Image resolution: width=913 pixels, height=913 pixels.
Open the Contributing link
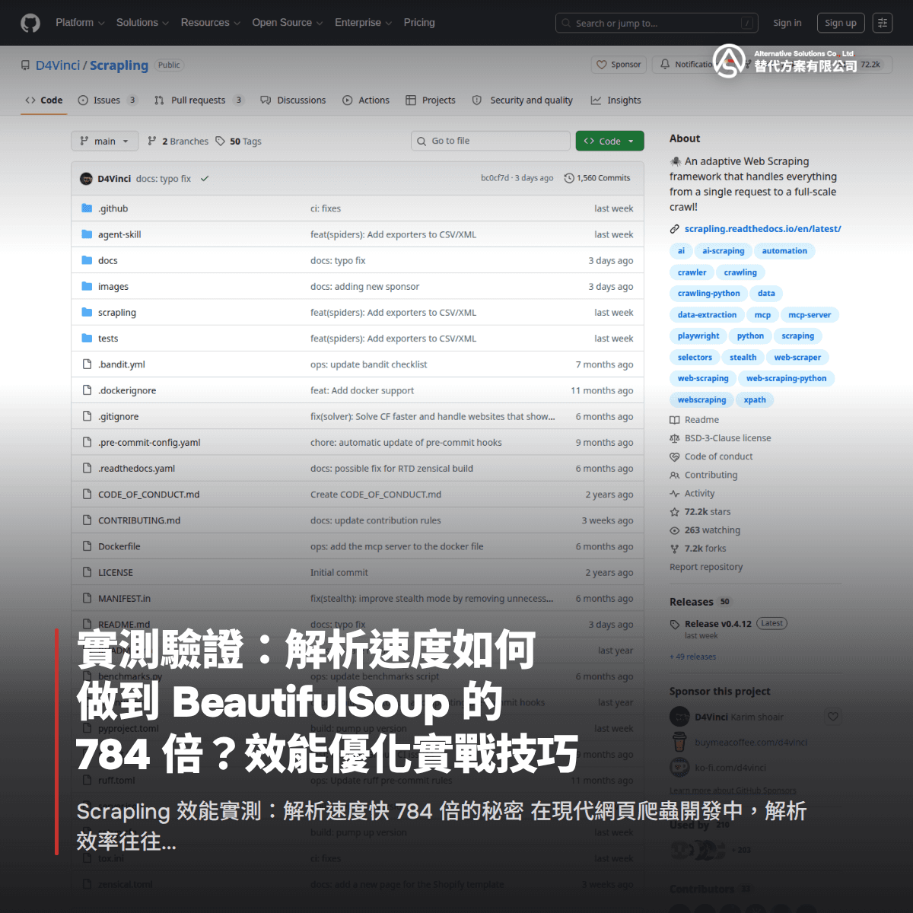point(711,475)
